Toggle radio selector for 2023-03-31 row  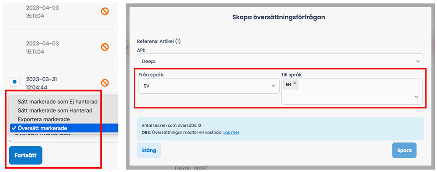pos(14,82)
